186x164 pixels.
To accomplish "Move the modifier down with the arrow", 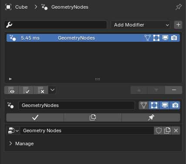I will tap(156, 90).
